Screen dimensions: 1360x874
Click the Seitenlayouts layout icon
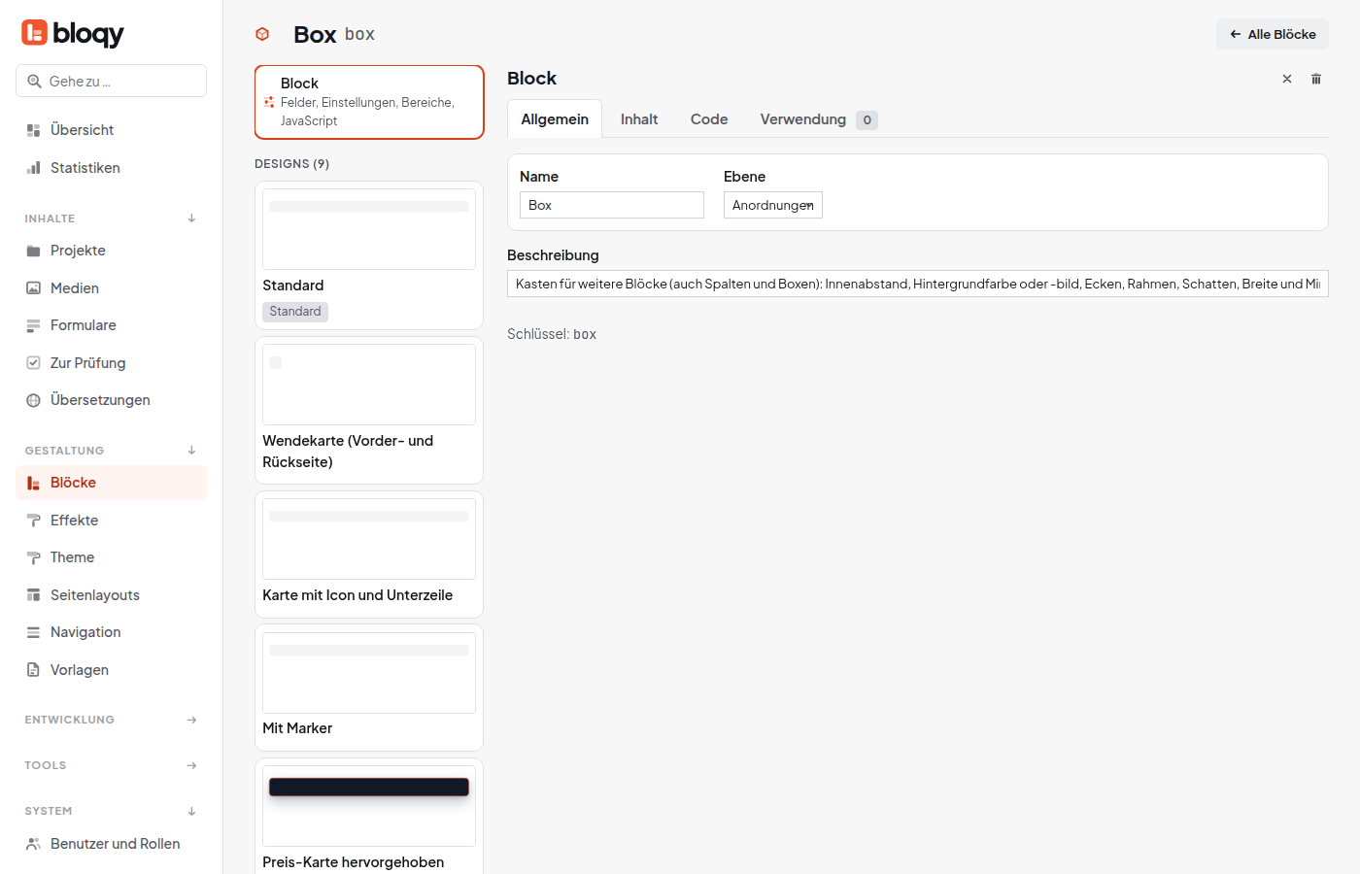[x=33, y=595]
